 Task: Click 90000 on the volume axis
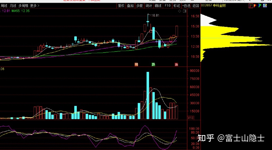tap(194, 71)
